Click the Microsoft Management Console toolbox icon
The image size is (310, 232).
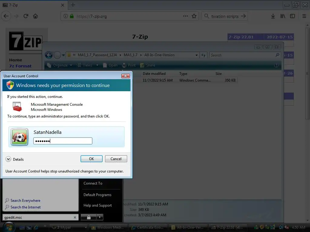pyautogui.click(x=17, y=107)
